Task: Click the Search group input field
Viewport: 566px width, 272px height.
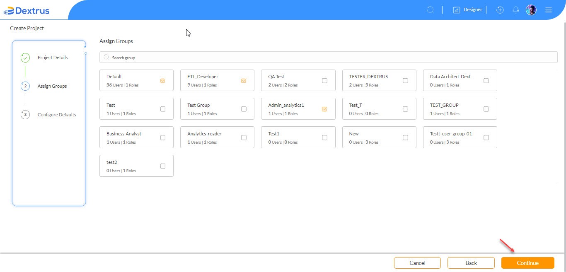Action: pos(329,58)
